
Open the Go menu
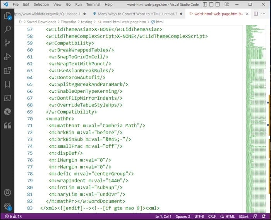(68, 5)
